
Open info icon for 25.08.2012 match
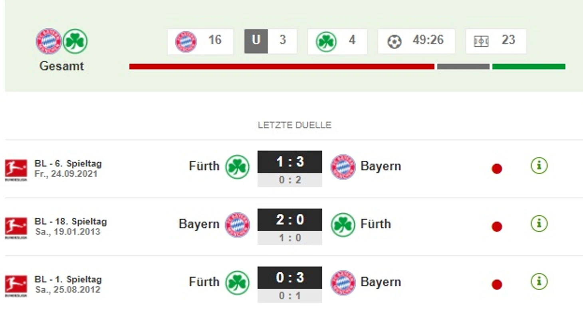pyautogui.click(x=539, y=282)
